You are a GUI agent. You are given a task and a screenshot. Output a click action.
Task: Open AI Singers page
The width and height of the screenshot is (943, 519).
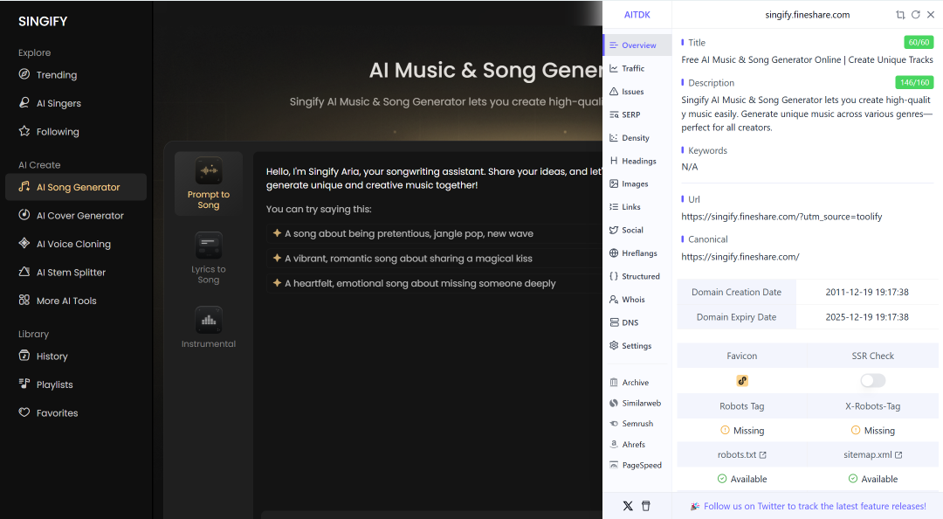50,103
